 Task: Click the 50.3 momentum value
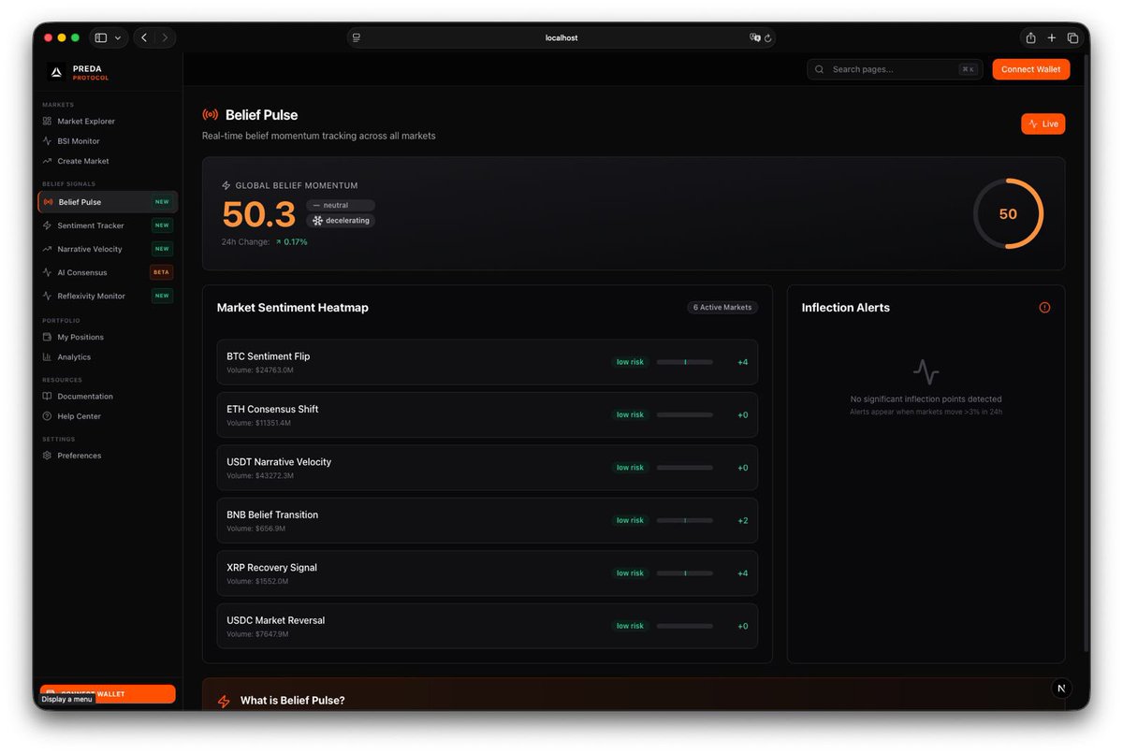(x=259, y=214)
